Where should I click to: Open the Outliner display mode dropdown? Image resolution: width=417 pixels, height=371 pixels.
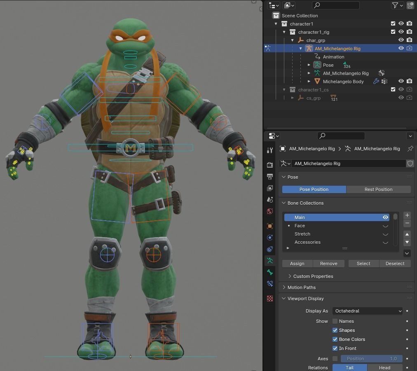(x=289, y=5)
